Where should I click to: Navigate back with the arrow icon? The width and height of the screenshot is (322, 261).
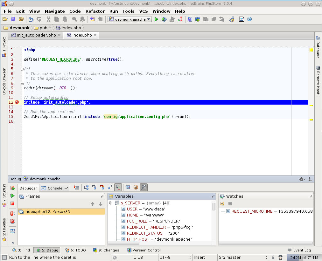pyautogui.click(x=92, y=19)
